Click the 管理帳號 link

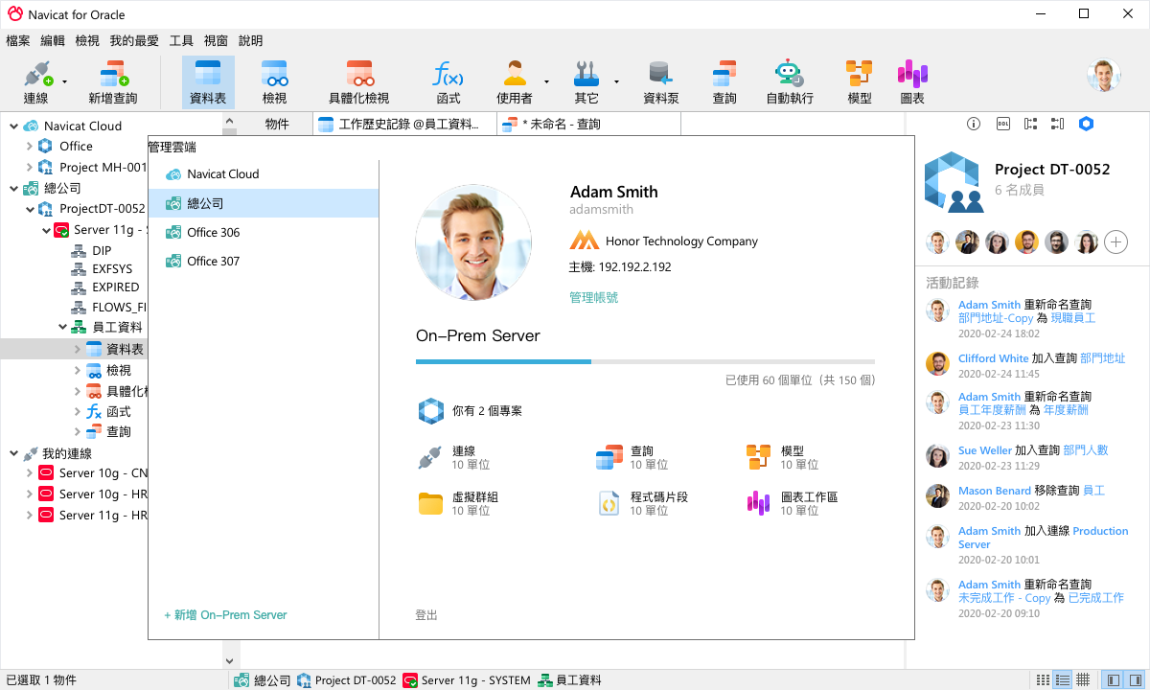tap(594, 297)
